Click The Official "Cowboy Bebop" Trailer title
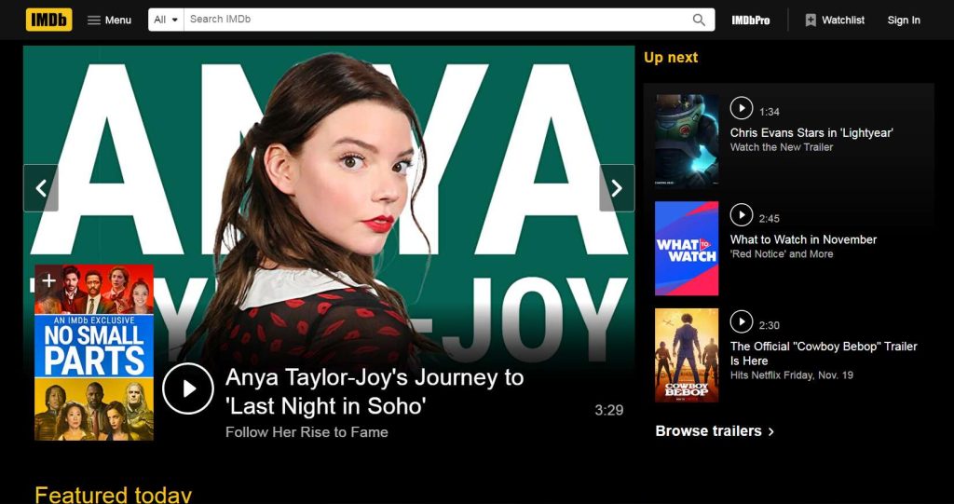The image size is (954, 504). (824, 353)
